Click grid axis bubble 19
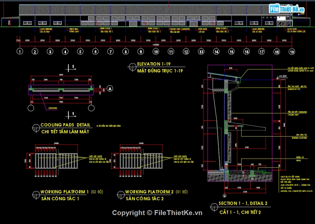The width and height of the screenshot is (315, 224). point(292,52)
